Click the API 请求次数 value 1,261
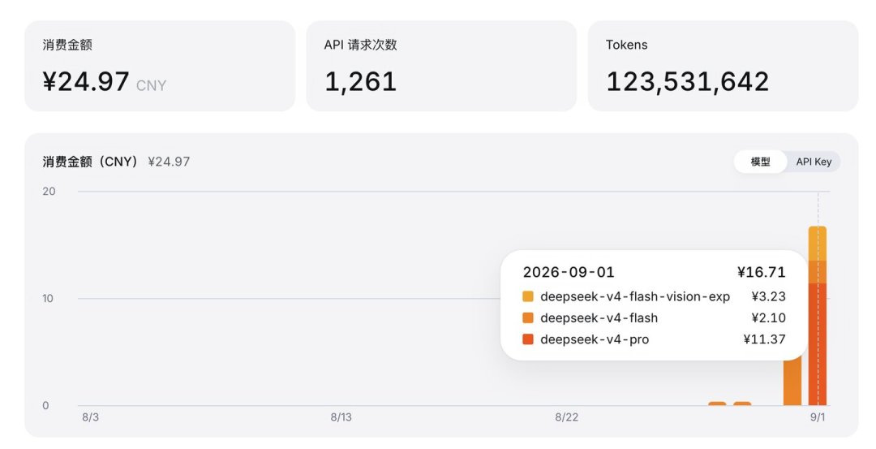This screenshot has height=449, width=876. [x=360, y=82]
